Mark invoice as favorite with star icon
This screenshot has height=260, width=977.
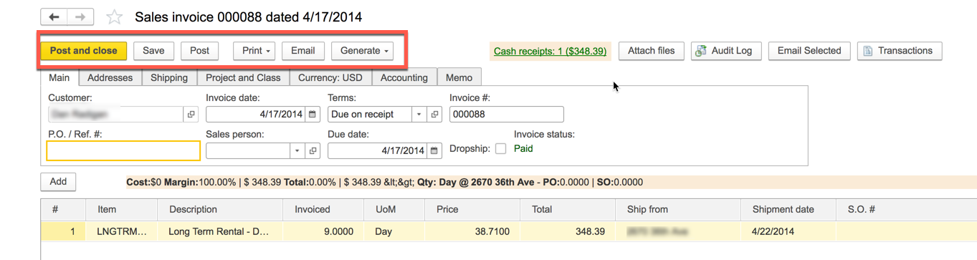click(x=114, y=17)
